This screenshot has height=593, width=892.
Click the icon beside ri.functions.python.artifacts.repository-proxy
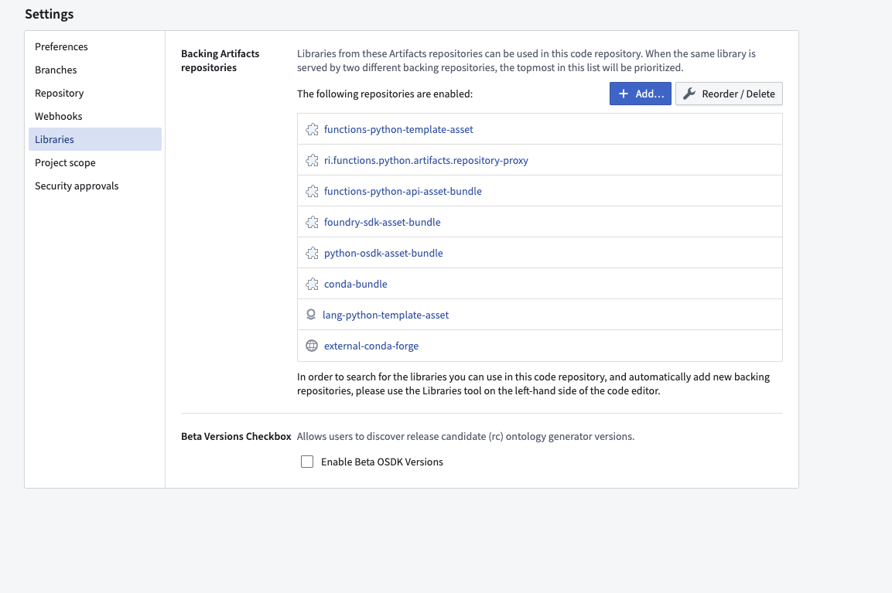pos(312,160)
